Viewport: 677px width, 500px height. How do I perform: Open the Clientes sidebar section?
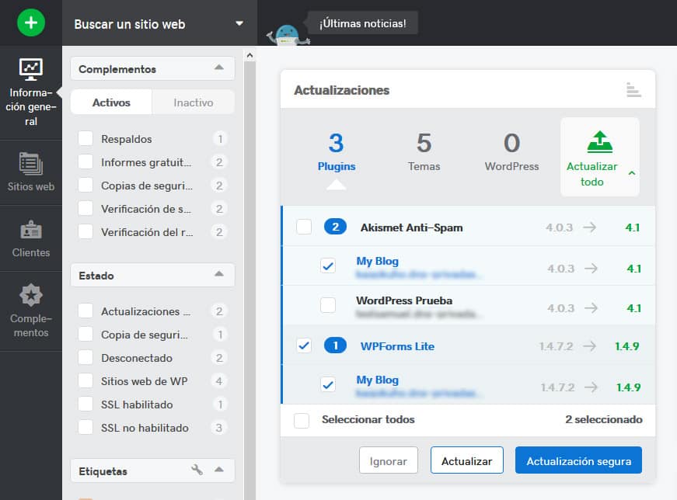pyautogui.click(x=31, y=238)
